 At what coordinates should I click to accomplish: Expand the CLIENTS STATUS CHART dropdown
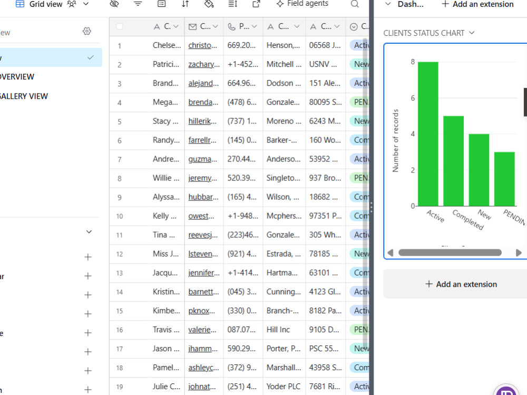coord(472,33)
